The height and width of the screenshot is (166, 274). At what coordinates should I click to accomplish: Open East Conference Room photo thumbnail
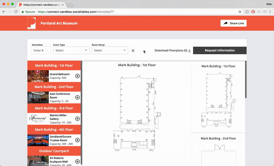(38, 98)
